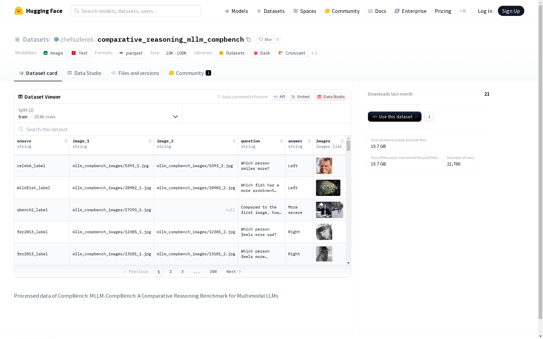Image resolution: width=543 pixels, height=339 pixels.
Task: Focus the Search this dataset field
Action: [x=183, y=129]
